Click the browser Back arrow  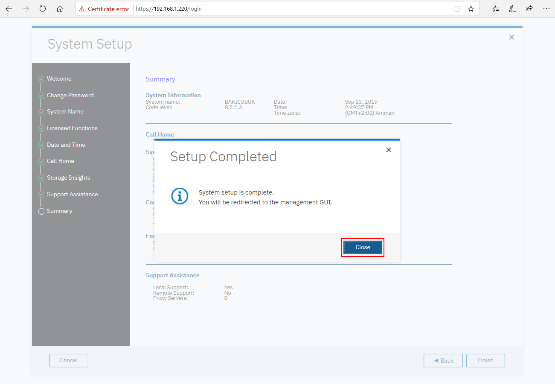(9, 9)
